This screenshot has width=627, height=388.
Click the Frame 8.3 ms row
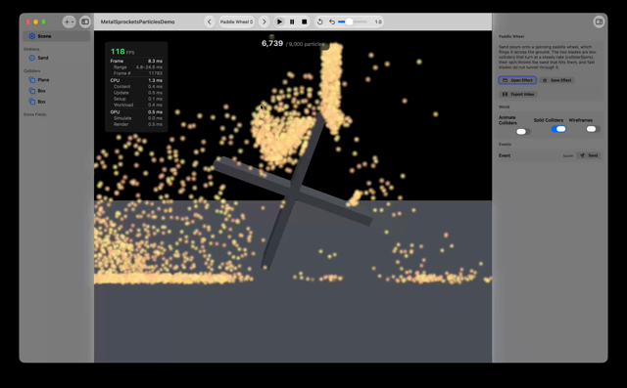pos(136,61)
